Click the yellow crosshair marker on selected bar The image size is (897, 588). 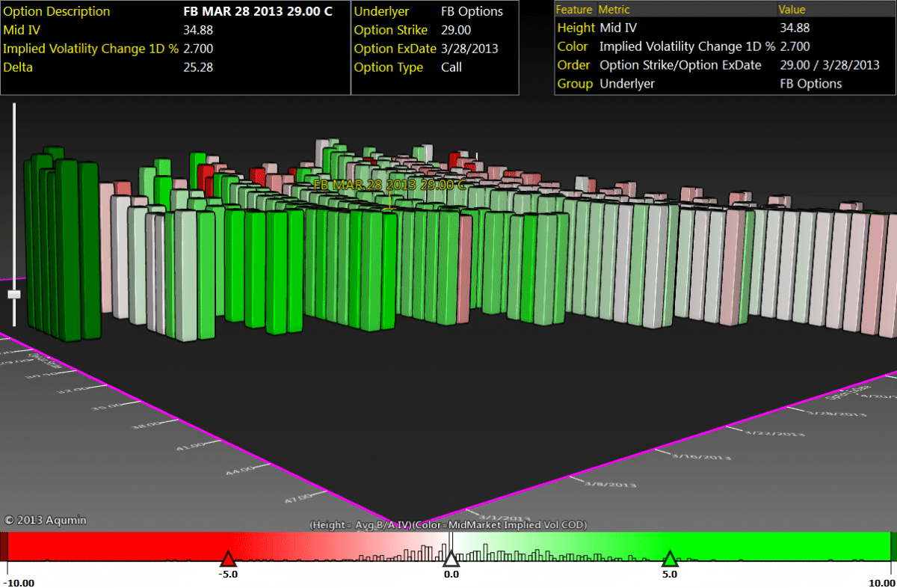click(389, 203)
